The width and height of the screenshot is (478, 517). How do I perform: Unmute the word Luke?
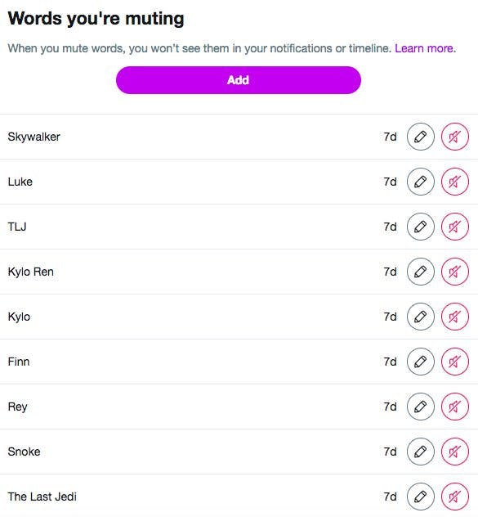455,182
